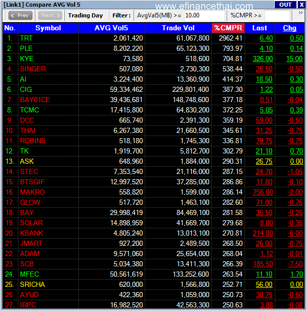Select the SOLAR symbol

pos(31,223)
